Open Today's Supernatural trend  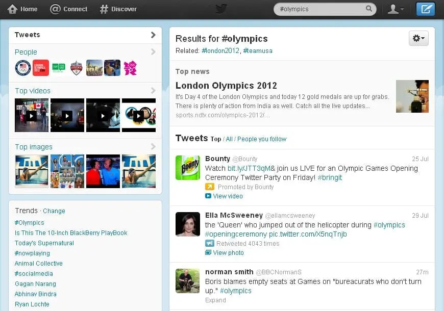pos(44,243)
